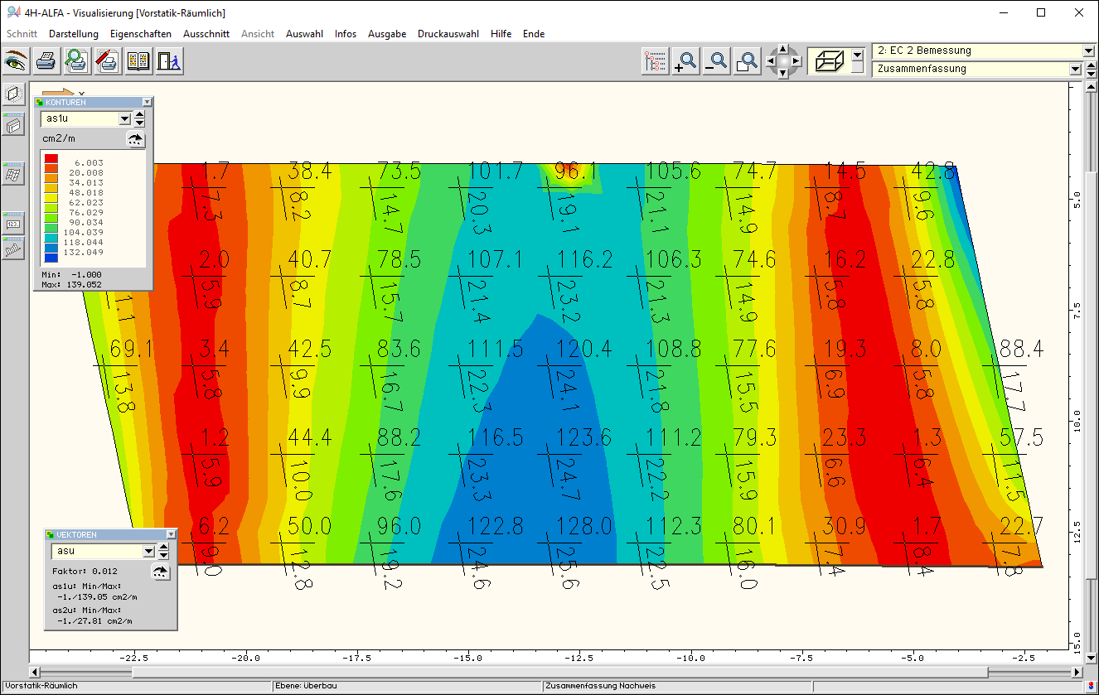Image resolution: width=1099 pixels, height=695 pixels.
Task: Open the Druckauswahl menu
Action: click(x=448, y=34)
